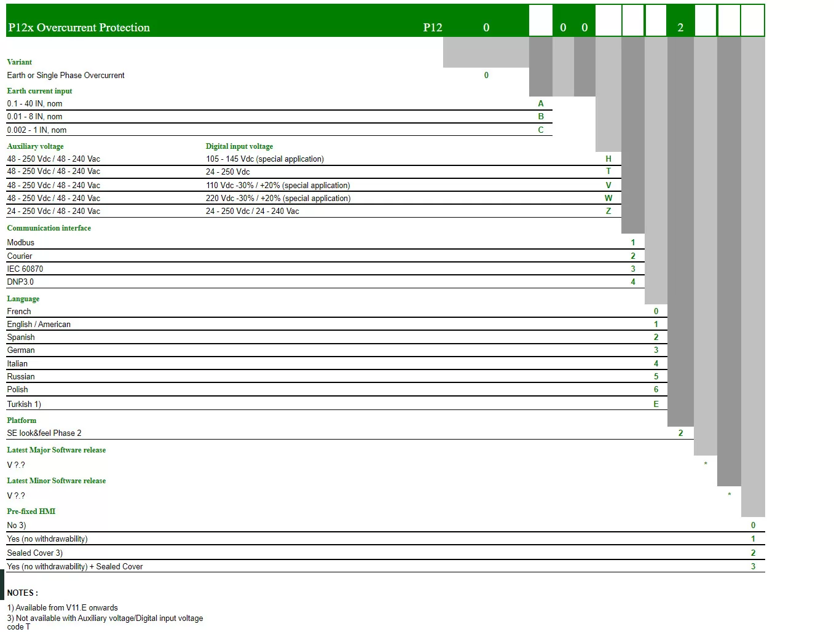The width and height of the screenshot is (834, 632).
Task: Click the 'P12x Overcurrent Protection' header title
Action: pos(79,28)
